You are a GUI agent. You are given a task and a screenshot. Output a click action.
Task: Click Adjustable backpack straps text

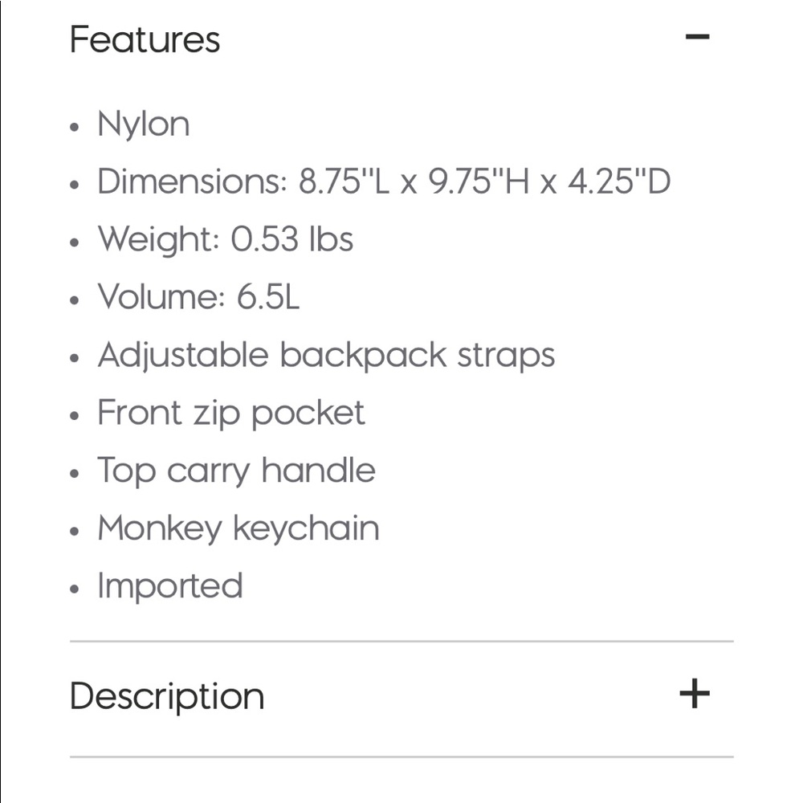click(326, 356)
